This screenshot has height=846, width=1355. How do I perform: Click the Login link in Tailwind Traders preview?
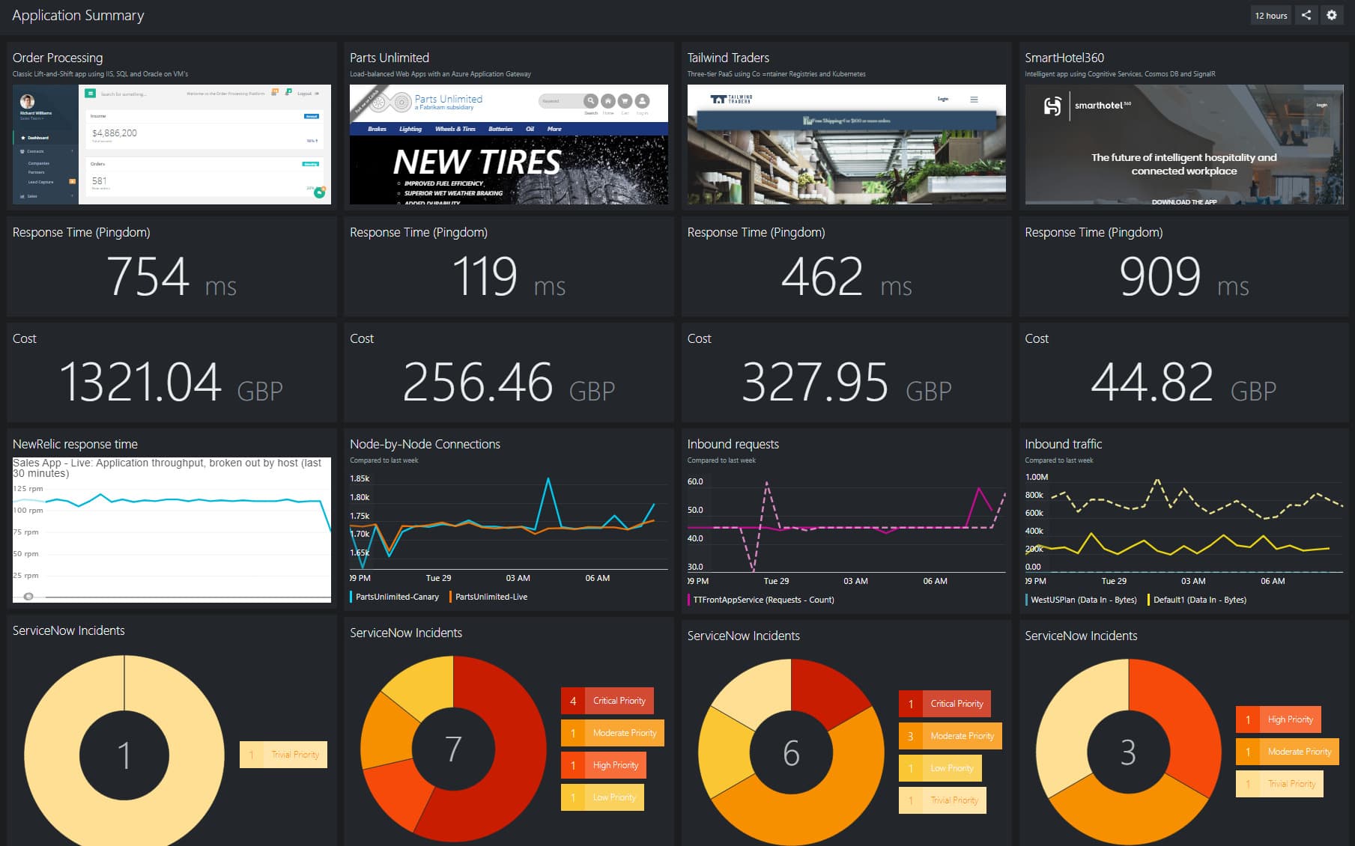943,99
